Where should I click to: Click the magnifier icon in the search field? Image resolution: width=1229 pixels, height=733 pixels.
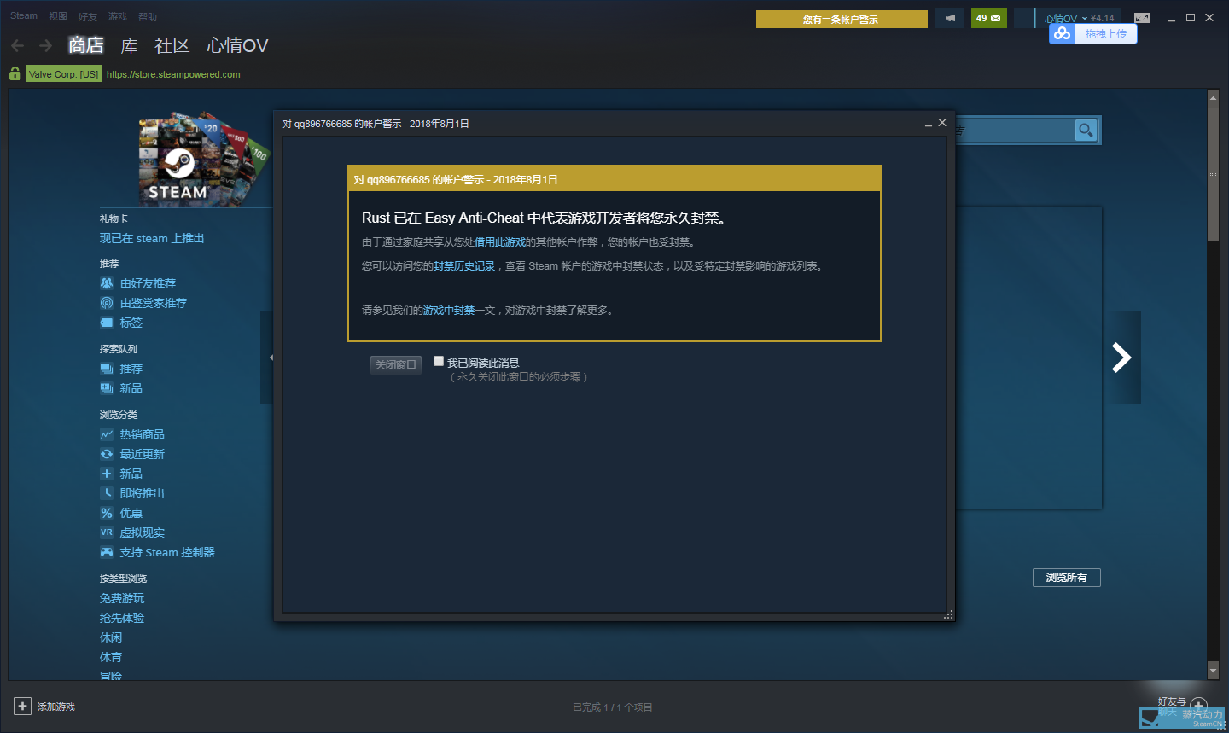1085,130
